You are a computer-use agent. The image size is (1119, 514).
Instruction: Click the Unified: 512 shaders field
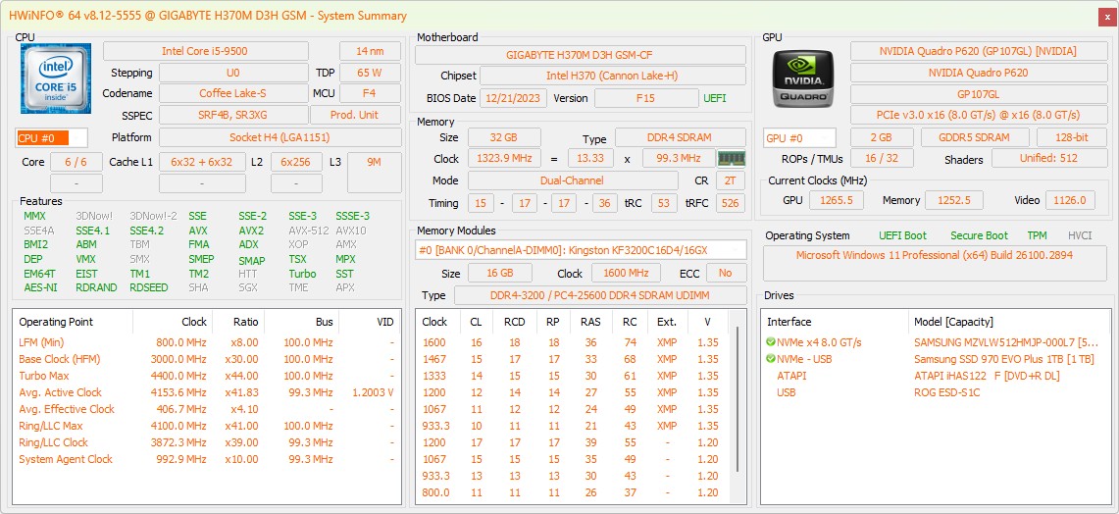[1048, 159]
